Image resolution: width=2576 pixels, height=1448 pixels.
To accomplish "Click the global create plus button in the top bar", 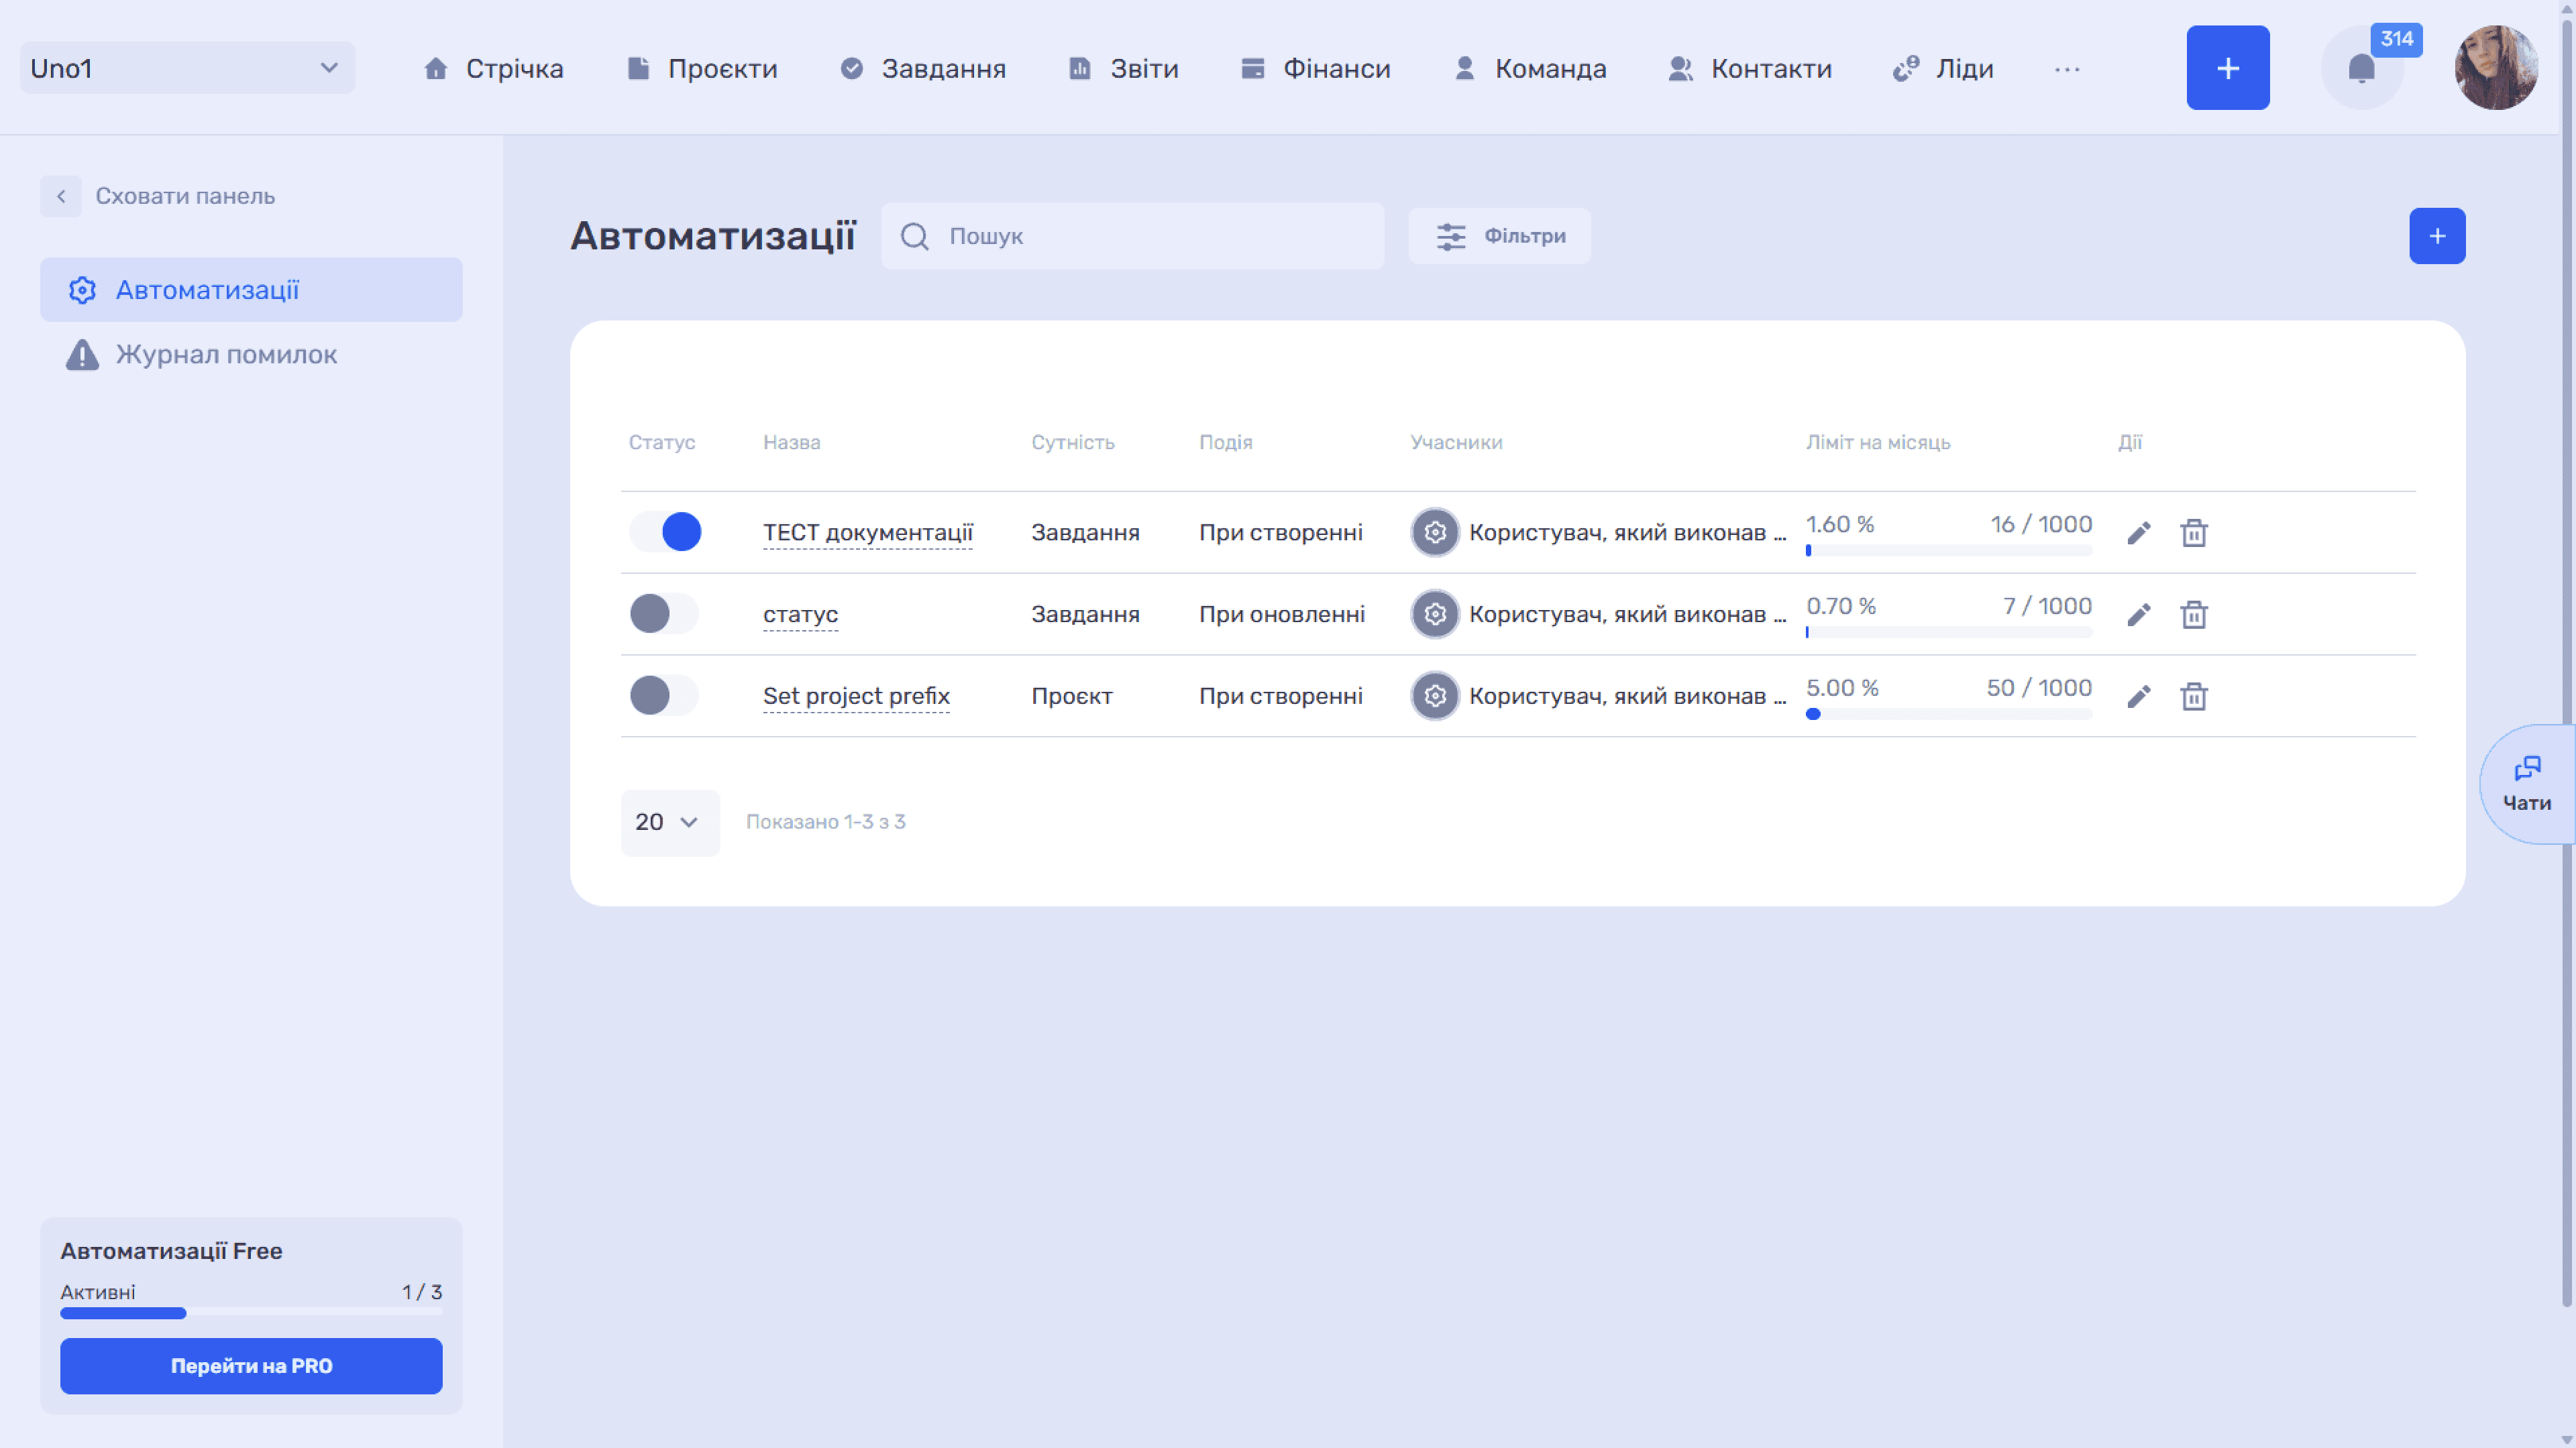I will tap(2228, 68).
